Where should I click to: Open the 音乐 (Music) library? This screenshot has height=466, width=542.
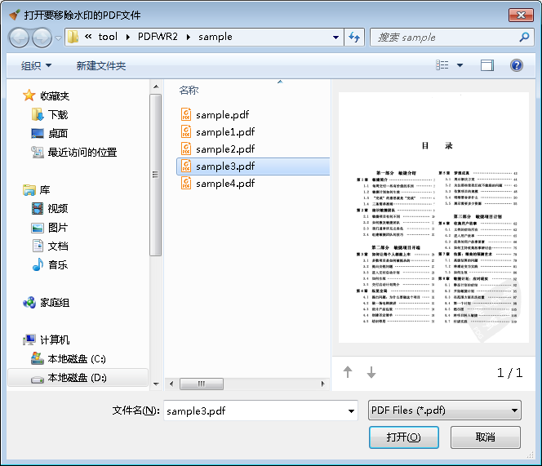58,264
